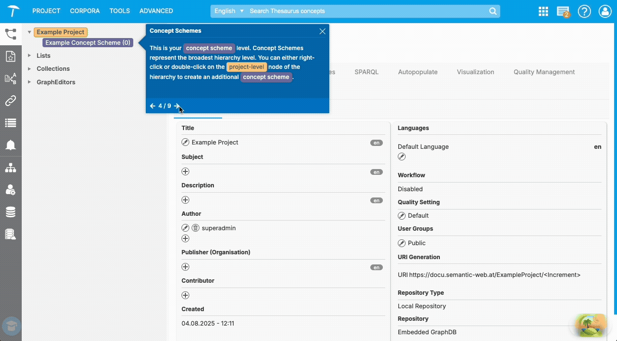Edit the Example Project title with pencil icon
This screenshot has height=341, width=617.
pos(185,142)
